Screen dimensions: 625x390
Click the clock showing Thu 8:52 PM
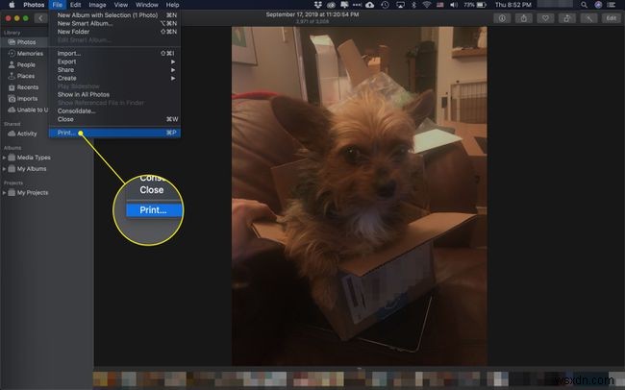tap(513, 5)
